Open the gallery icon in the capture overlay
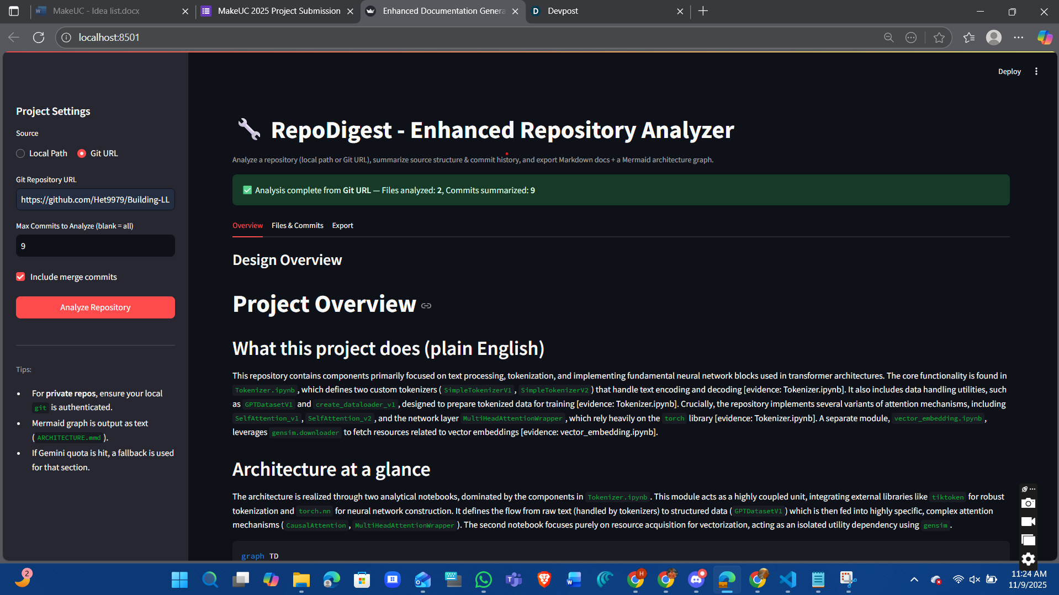The width and height of the screenshot is (1059, 595). [1028, 540]
